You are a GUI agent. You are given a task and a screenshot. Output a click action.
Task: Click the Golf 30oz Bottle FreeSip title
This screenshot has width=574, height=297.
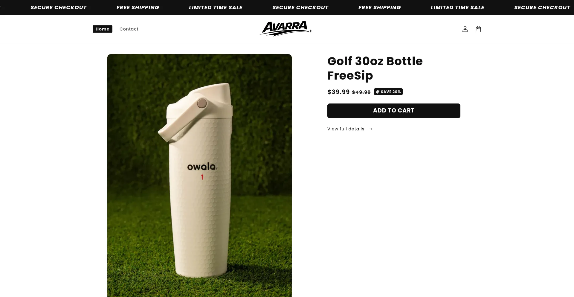pos(375,68)
